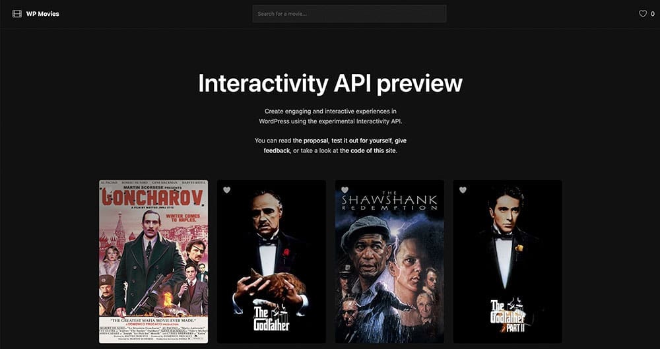Like The Shawshank Redemption with its heart icon
Screen dimensions: 660x349
point(345,190)
